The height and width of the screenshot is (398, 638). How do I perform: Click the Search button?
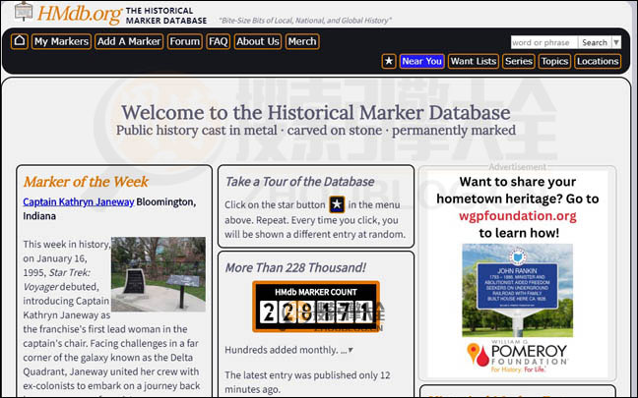point(594,42)
